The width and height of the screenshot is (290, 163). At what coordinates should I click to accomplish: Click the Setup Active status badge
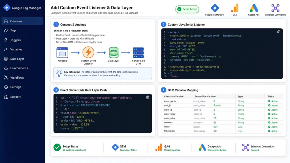pos(187,9)
